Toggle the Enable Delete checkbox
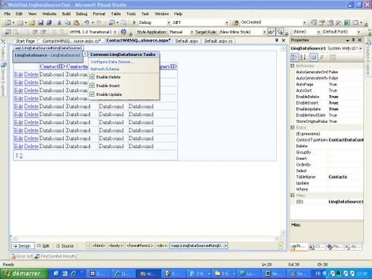 pos(92,77)
